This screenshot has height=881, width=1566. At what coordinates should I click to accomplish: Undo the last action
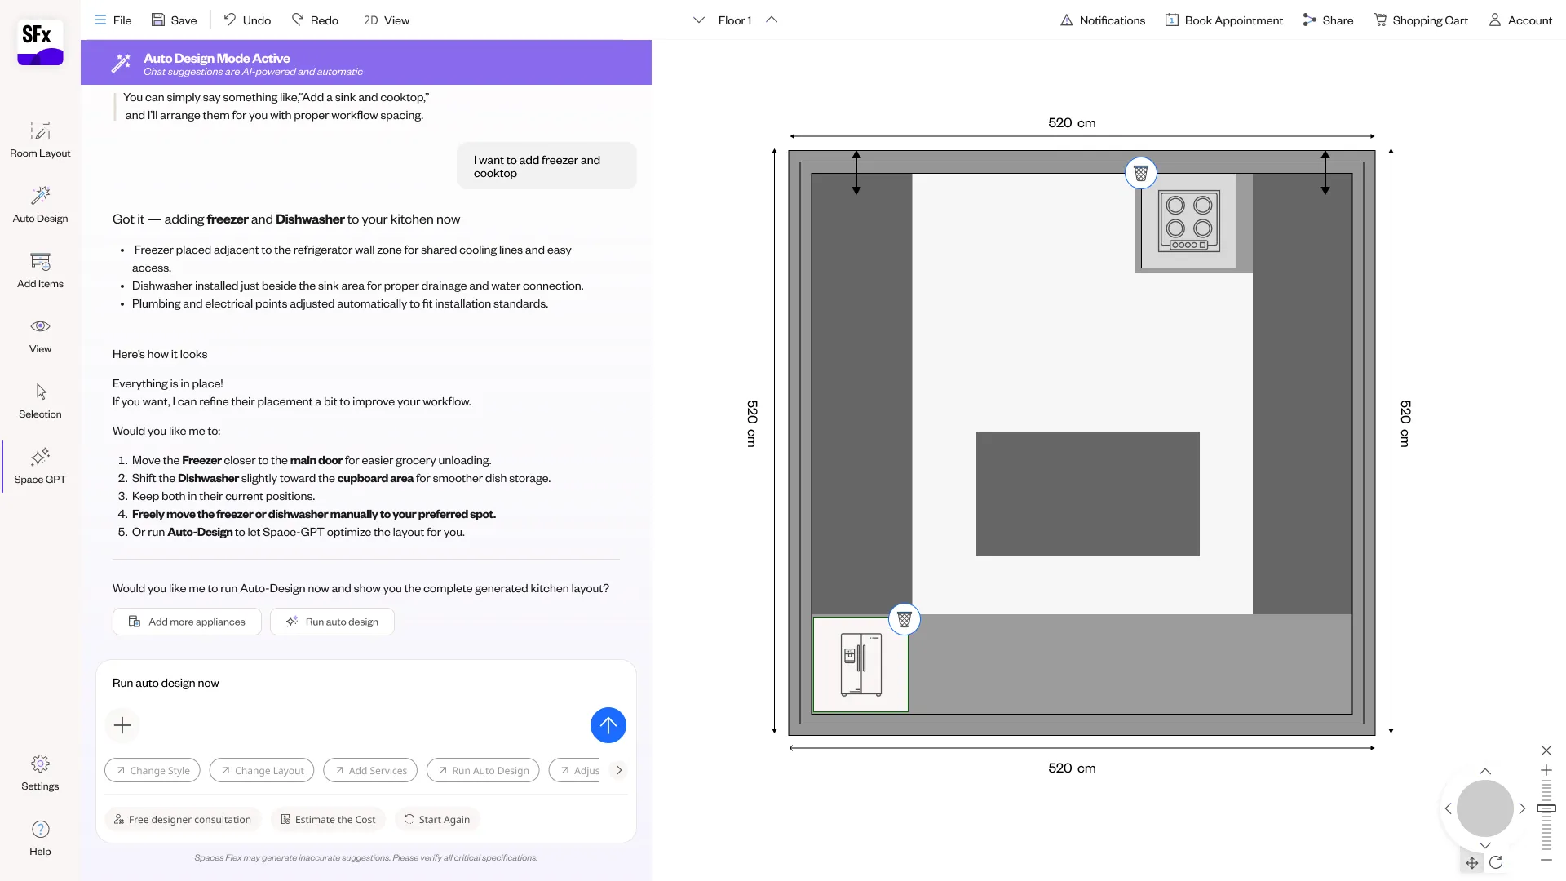[x=247, y=20]
